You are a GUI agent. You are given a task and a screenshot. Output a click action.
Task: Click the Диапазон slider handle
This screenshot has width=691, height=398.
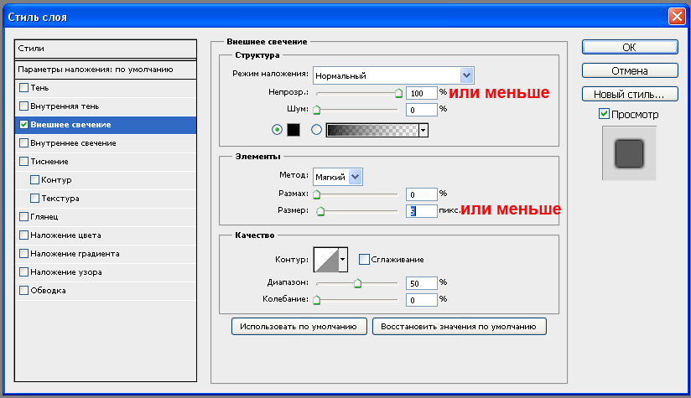tap(357, 284)
